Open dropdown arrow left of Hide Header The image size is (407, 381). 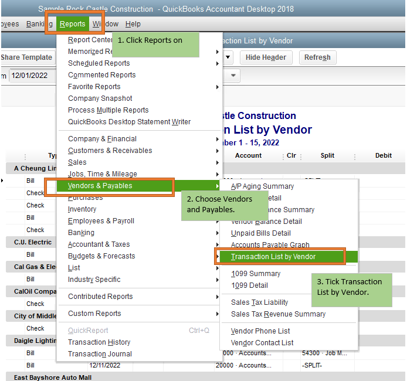[x=228, y=57]
